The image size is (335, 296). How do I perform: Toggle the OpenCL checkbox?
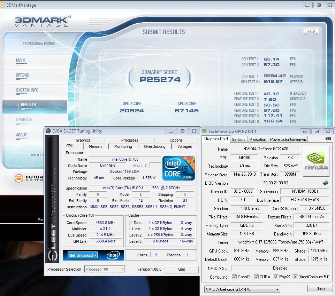pos(234,277)
